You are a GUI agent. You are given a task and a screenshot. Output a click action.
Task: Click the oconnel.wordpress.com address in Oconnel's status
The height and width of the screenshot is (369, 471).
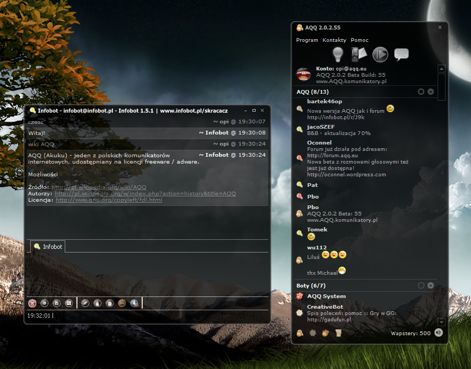[346, 175]
